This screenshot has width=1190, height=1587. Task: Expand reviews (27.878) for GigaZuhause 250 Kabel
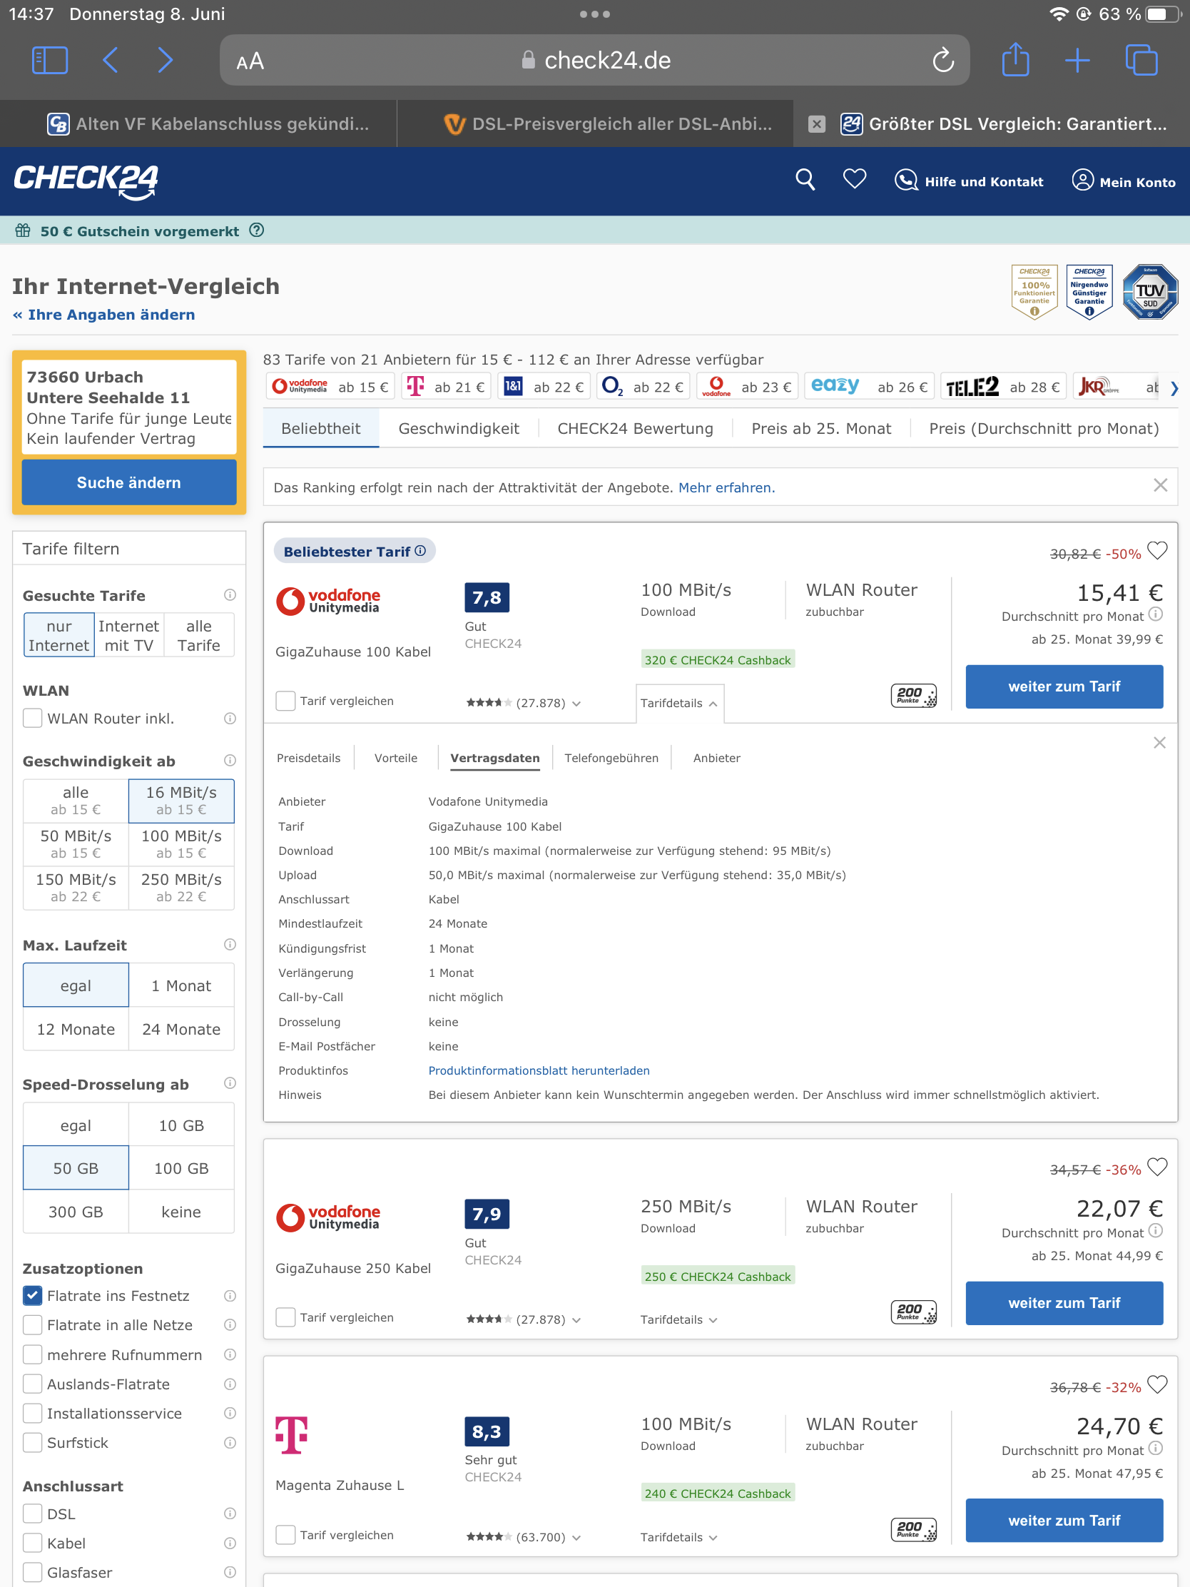(x=524, y=1319)
